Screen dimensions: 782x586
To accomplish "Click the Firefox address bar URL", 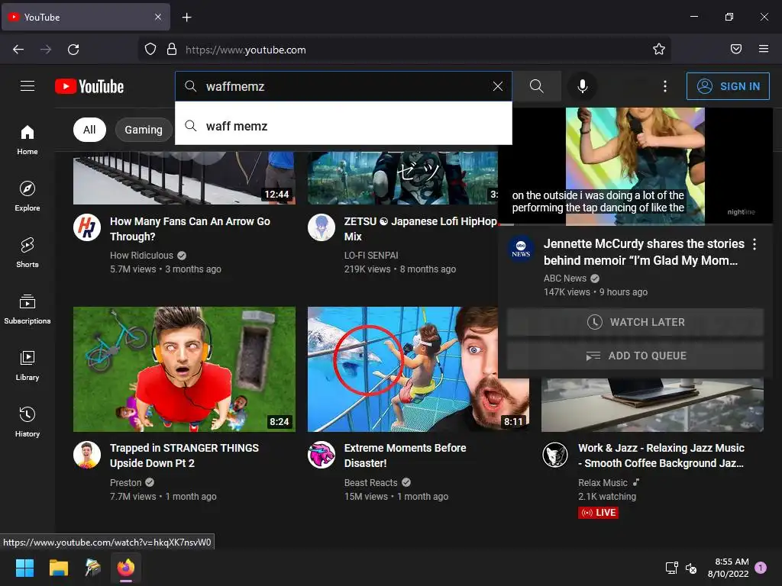I will coord(246,50).
